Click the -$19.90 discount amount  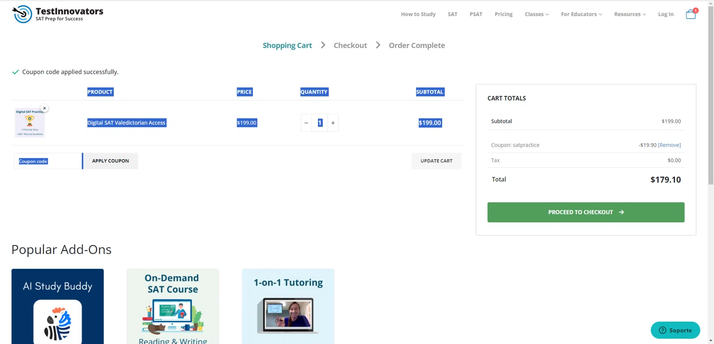(x=647, y=145)
